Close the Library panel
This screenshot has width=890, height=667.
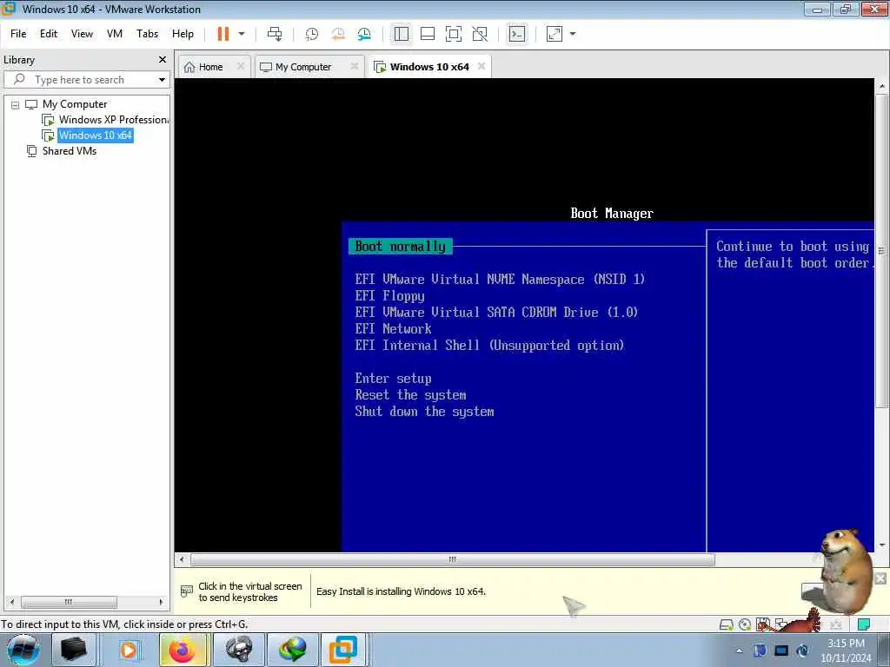coord(163,60)
